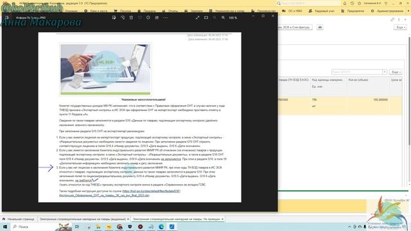Image resolution: width=411 pixels, height=231 pixels.
Task: Open the Windows Start menu
Action: [x=4, y=227]
